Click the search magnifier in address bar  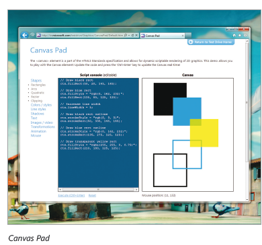[126, 35]
